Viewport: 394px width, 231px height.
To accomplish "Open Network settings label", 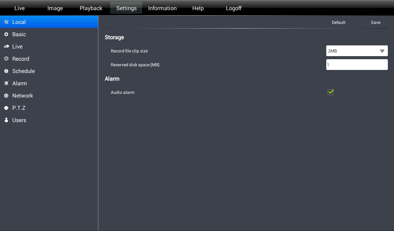I will click(x=22, y=96).
